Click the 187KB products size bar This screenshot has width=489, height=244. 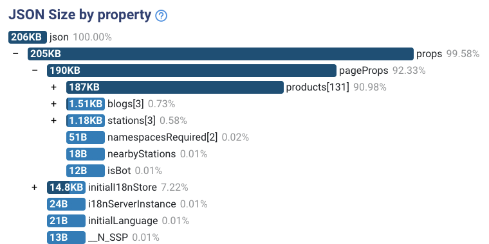(175, 87)
